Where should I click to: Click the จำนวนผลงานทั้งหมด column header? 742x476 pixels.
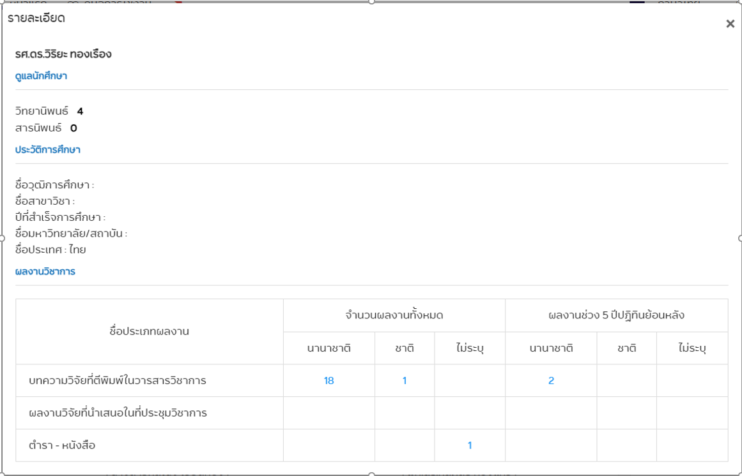[394, 315]
